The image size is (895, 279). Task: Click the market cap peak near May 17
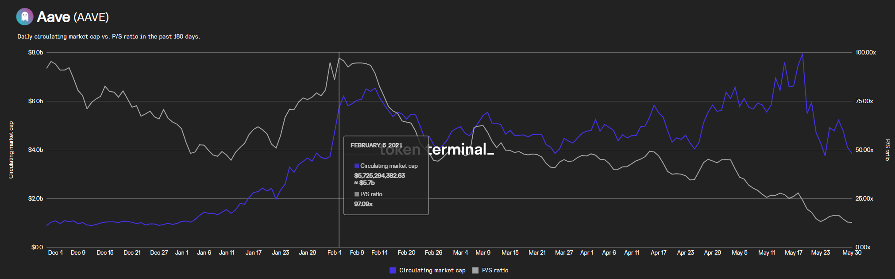pyautogui.click(x=802, y=54)
